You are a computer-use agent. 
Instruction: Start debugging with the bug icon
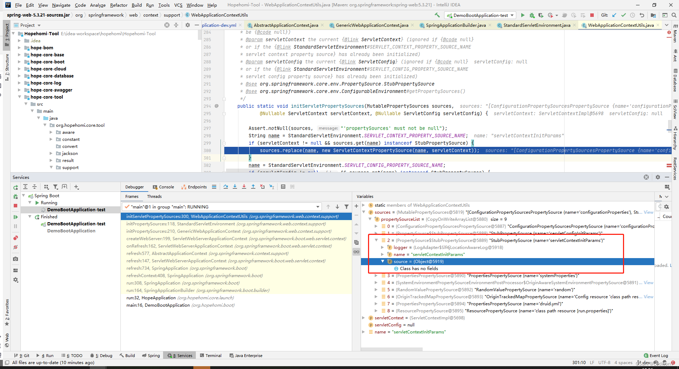pyautogui.click(x=532, y=15)
